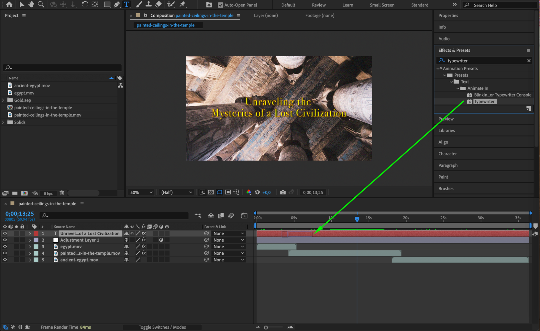Viewport: 540px width, 331px height.
Task: Switch to the Learn workspace
Action: pyautogui.click(x=347, y=5)
